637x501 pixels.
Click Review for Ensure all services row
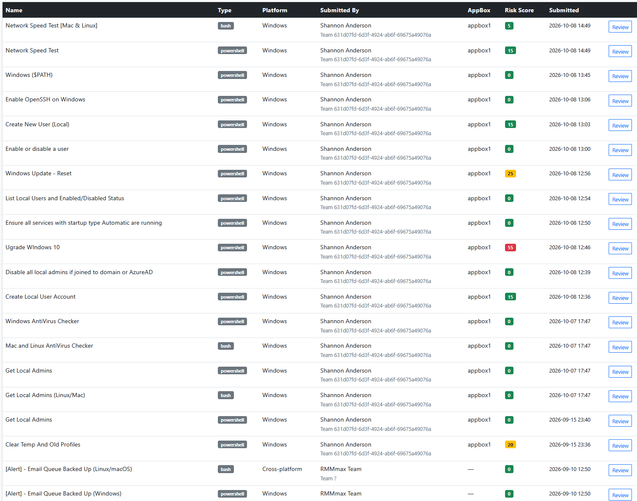[x=620, y=224]
